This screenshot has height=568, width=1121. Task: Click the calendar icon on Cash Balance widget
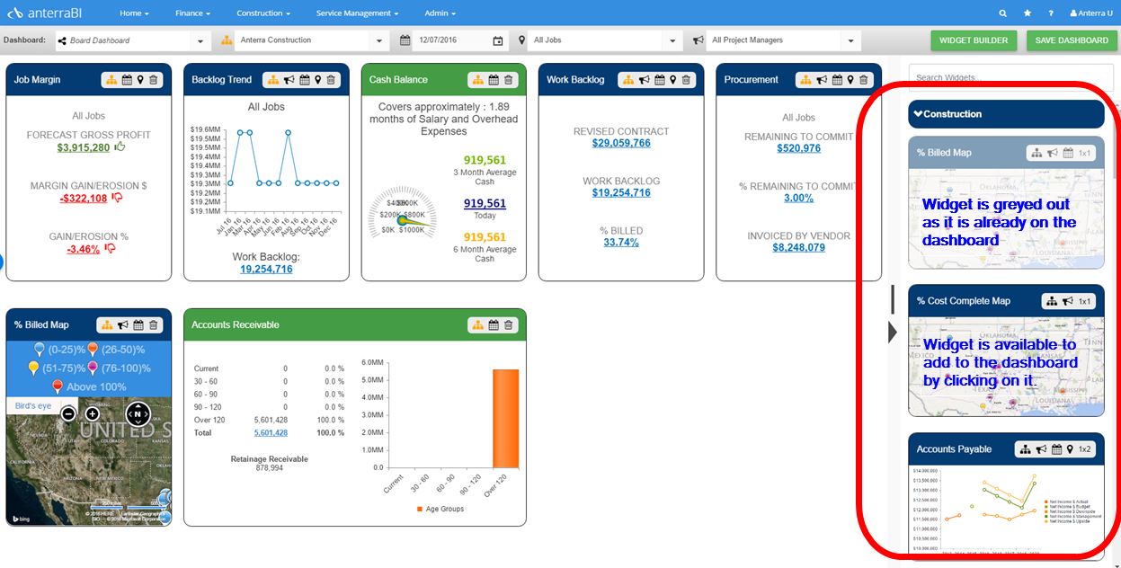click(x=494, y=80)
